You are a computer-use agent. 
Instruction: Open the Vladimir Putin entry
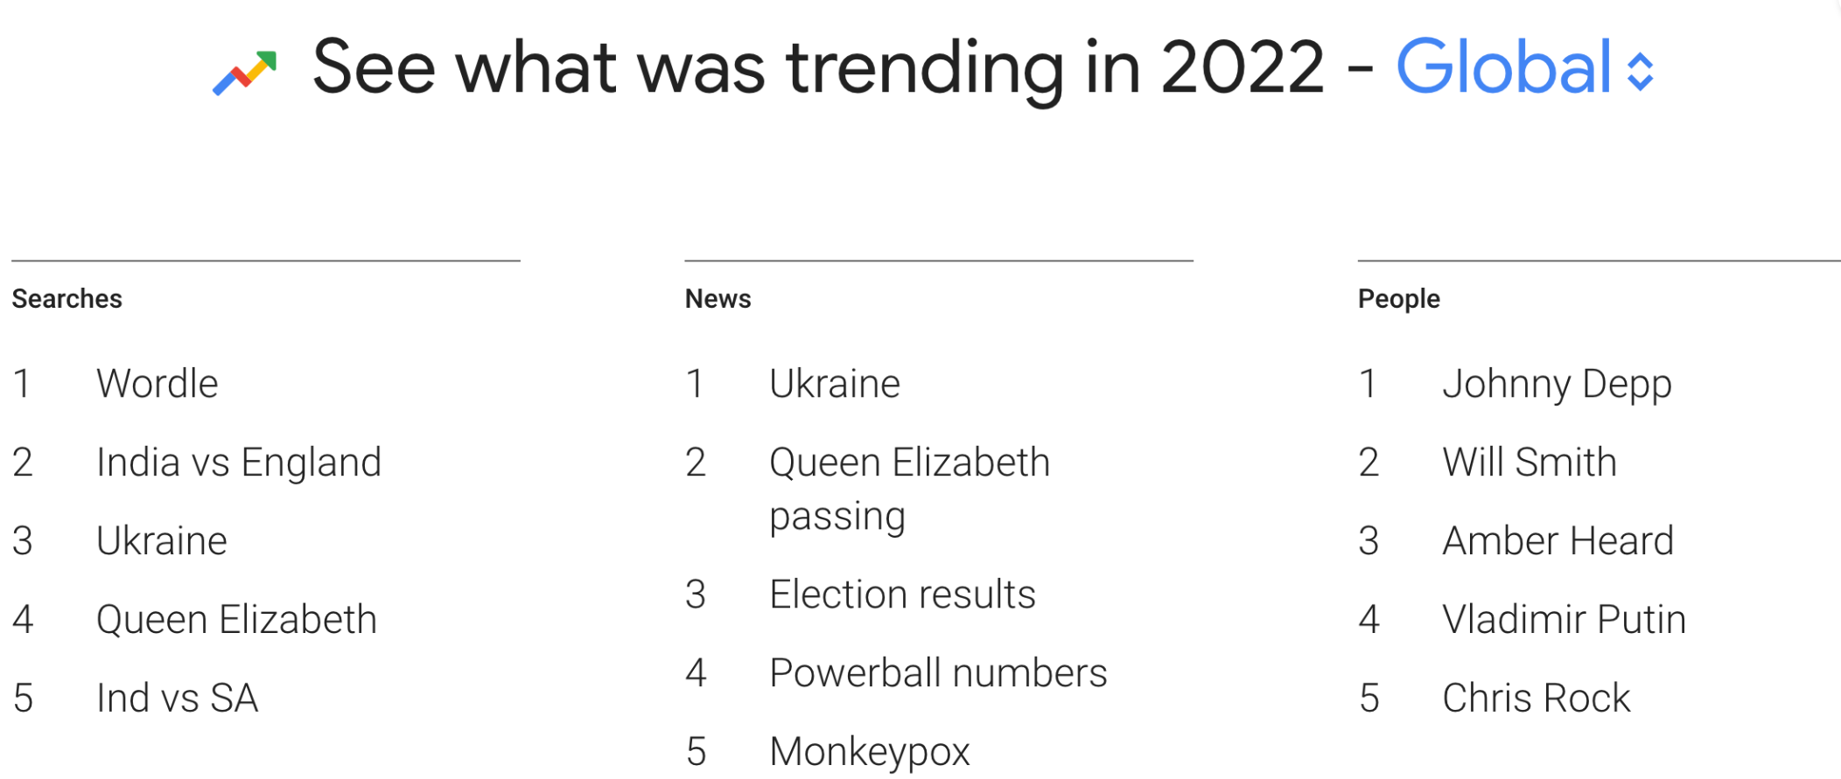pyautogui.click(x=1564, y=620)
